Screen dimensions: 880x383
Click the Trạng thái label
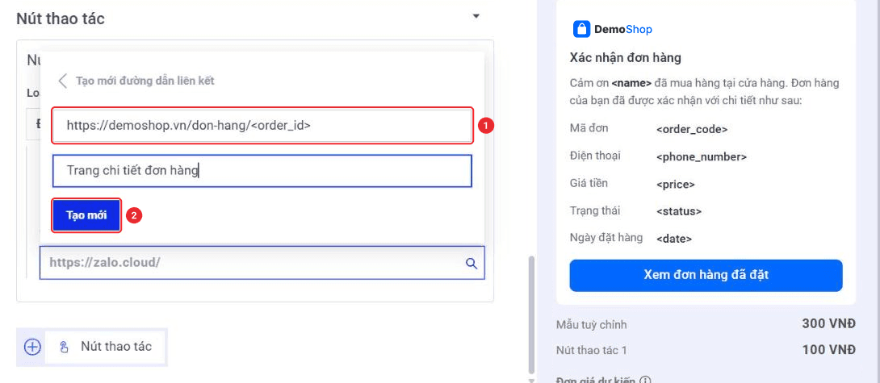595,210
